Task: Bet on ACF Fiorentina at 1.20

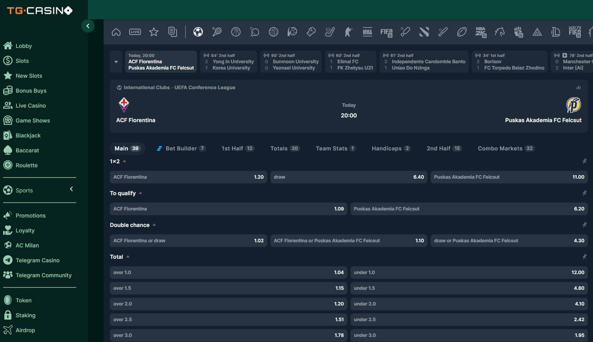Action: click(x=188, y=177)
